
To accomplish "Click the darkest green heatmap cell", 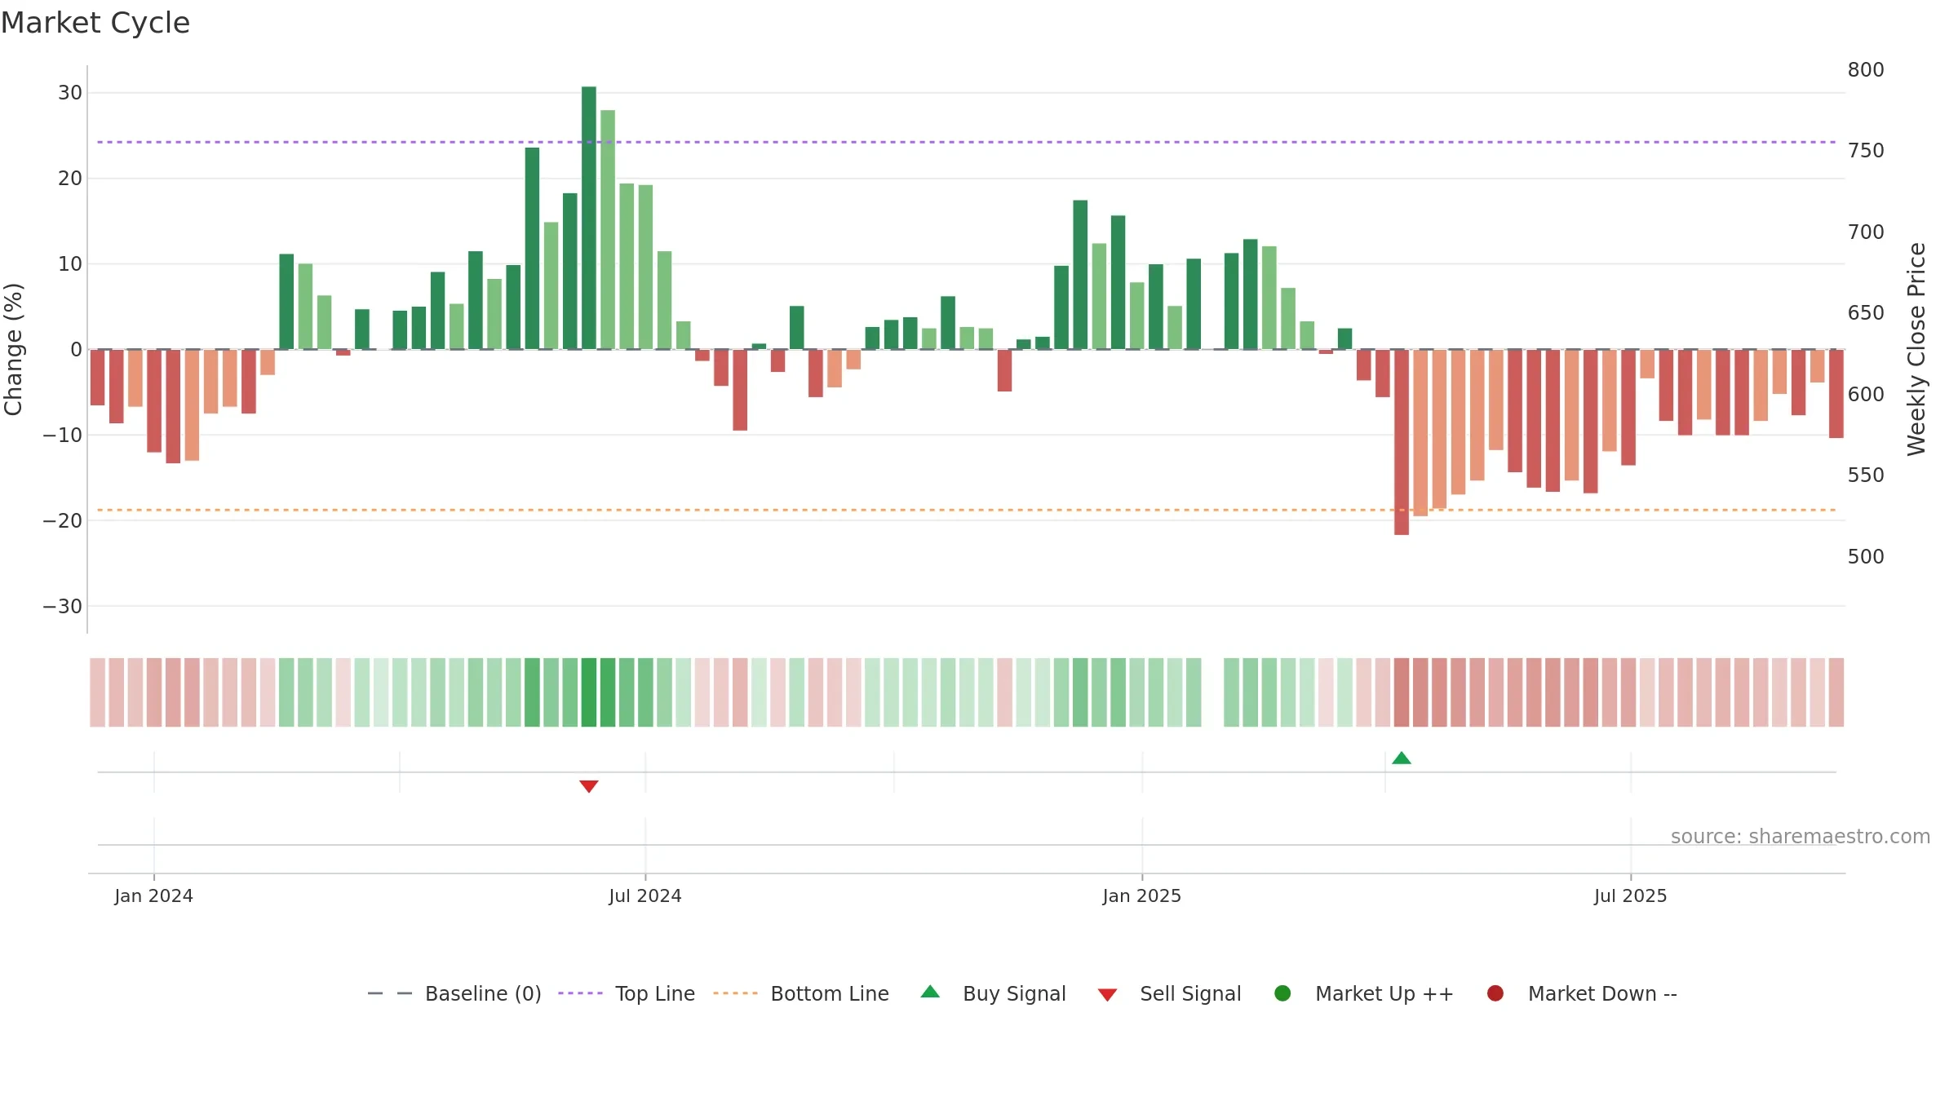I will (x=589, y=692).
